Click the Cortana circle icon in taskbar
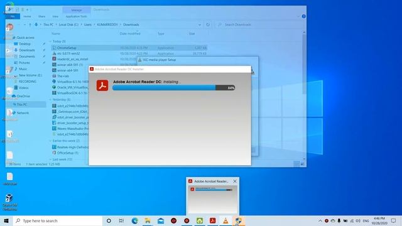This screenshot has height=226, width=402. pos(109,220)
